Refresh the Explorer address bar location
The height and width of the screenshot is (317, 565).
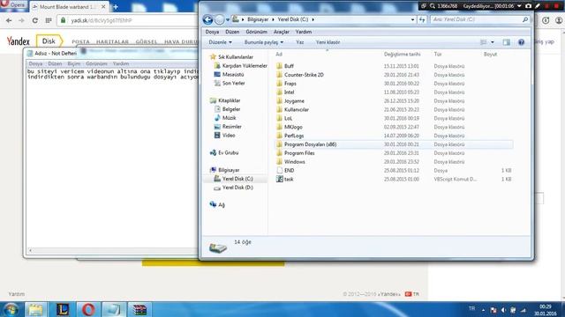pyautogui.click(x=422, y=19)
